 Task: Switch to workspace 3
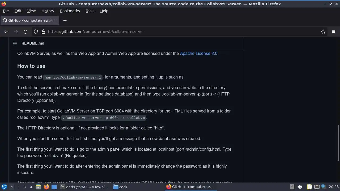tap(24, 187)
